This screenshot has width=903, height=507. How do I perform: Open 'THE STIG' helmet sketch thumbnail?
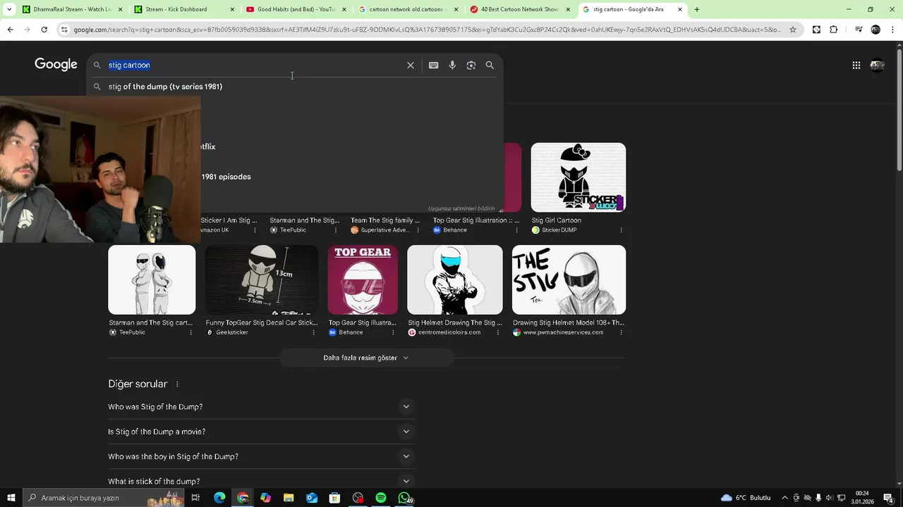(x=569, y=280)
